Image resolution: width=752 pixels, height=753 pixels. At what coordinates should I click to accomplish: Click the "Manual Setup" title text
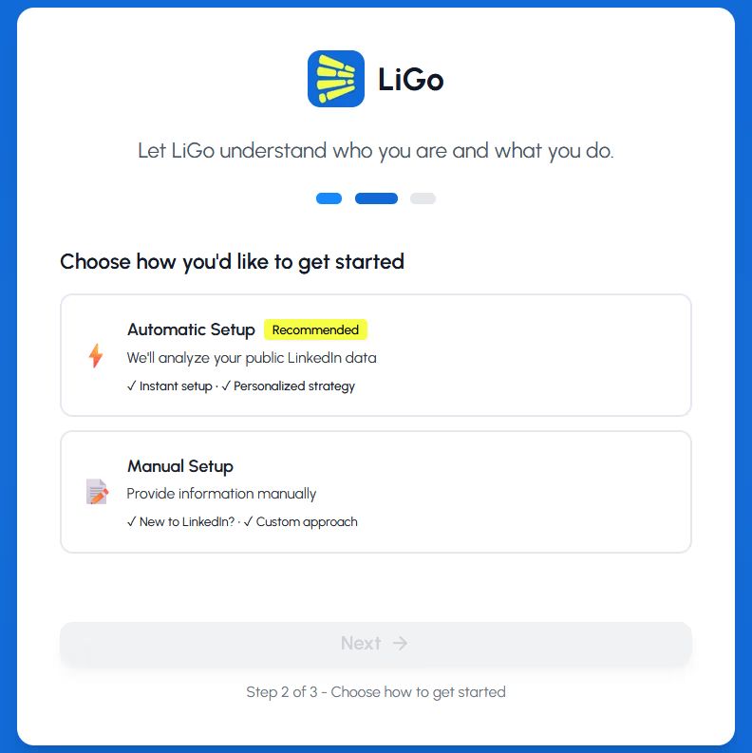pyautogui.click(x=180, y=466)
